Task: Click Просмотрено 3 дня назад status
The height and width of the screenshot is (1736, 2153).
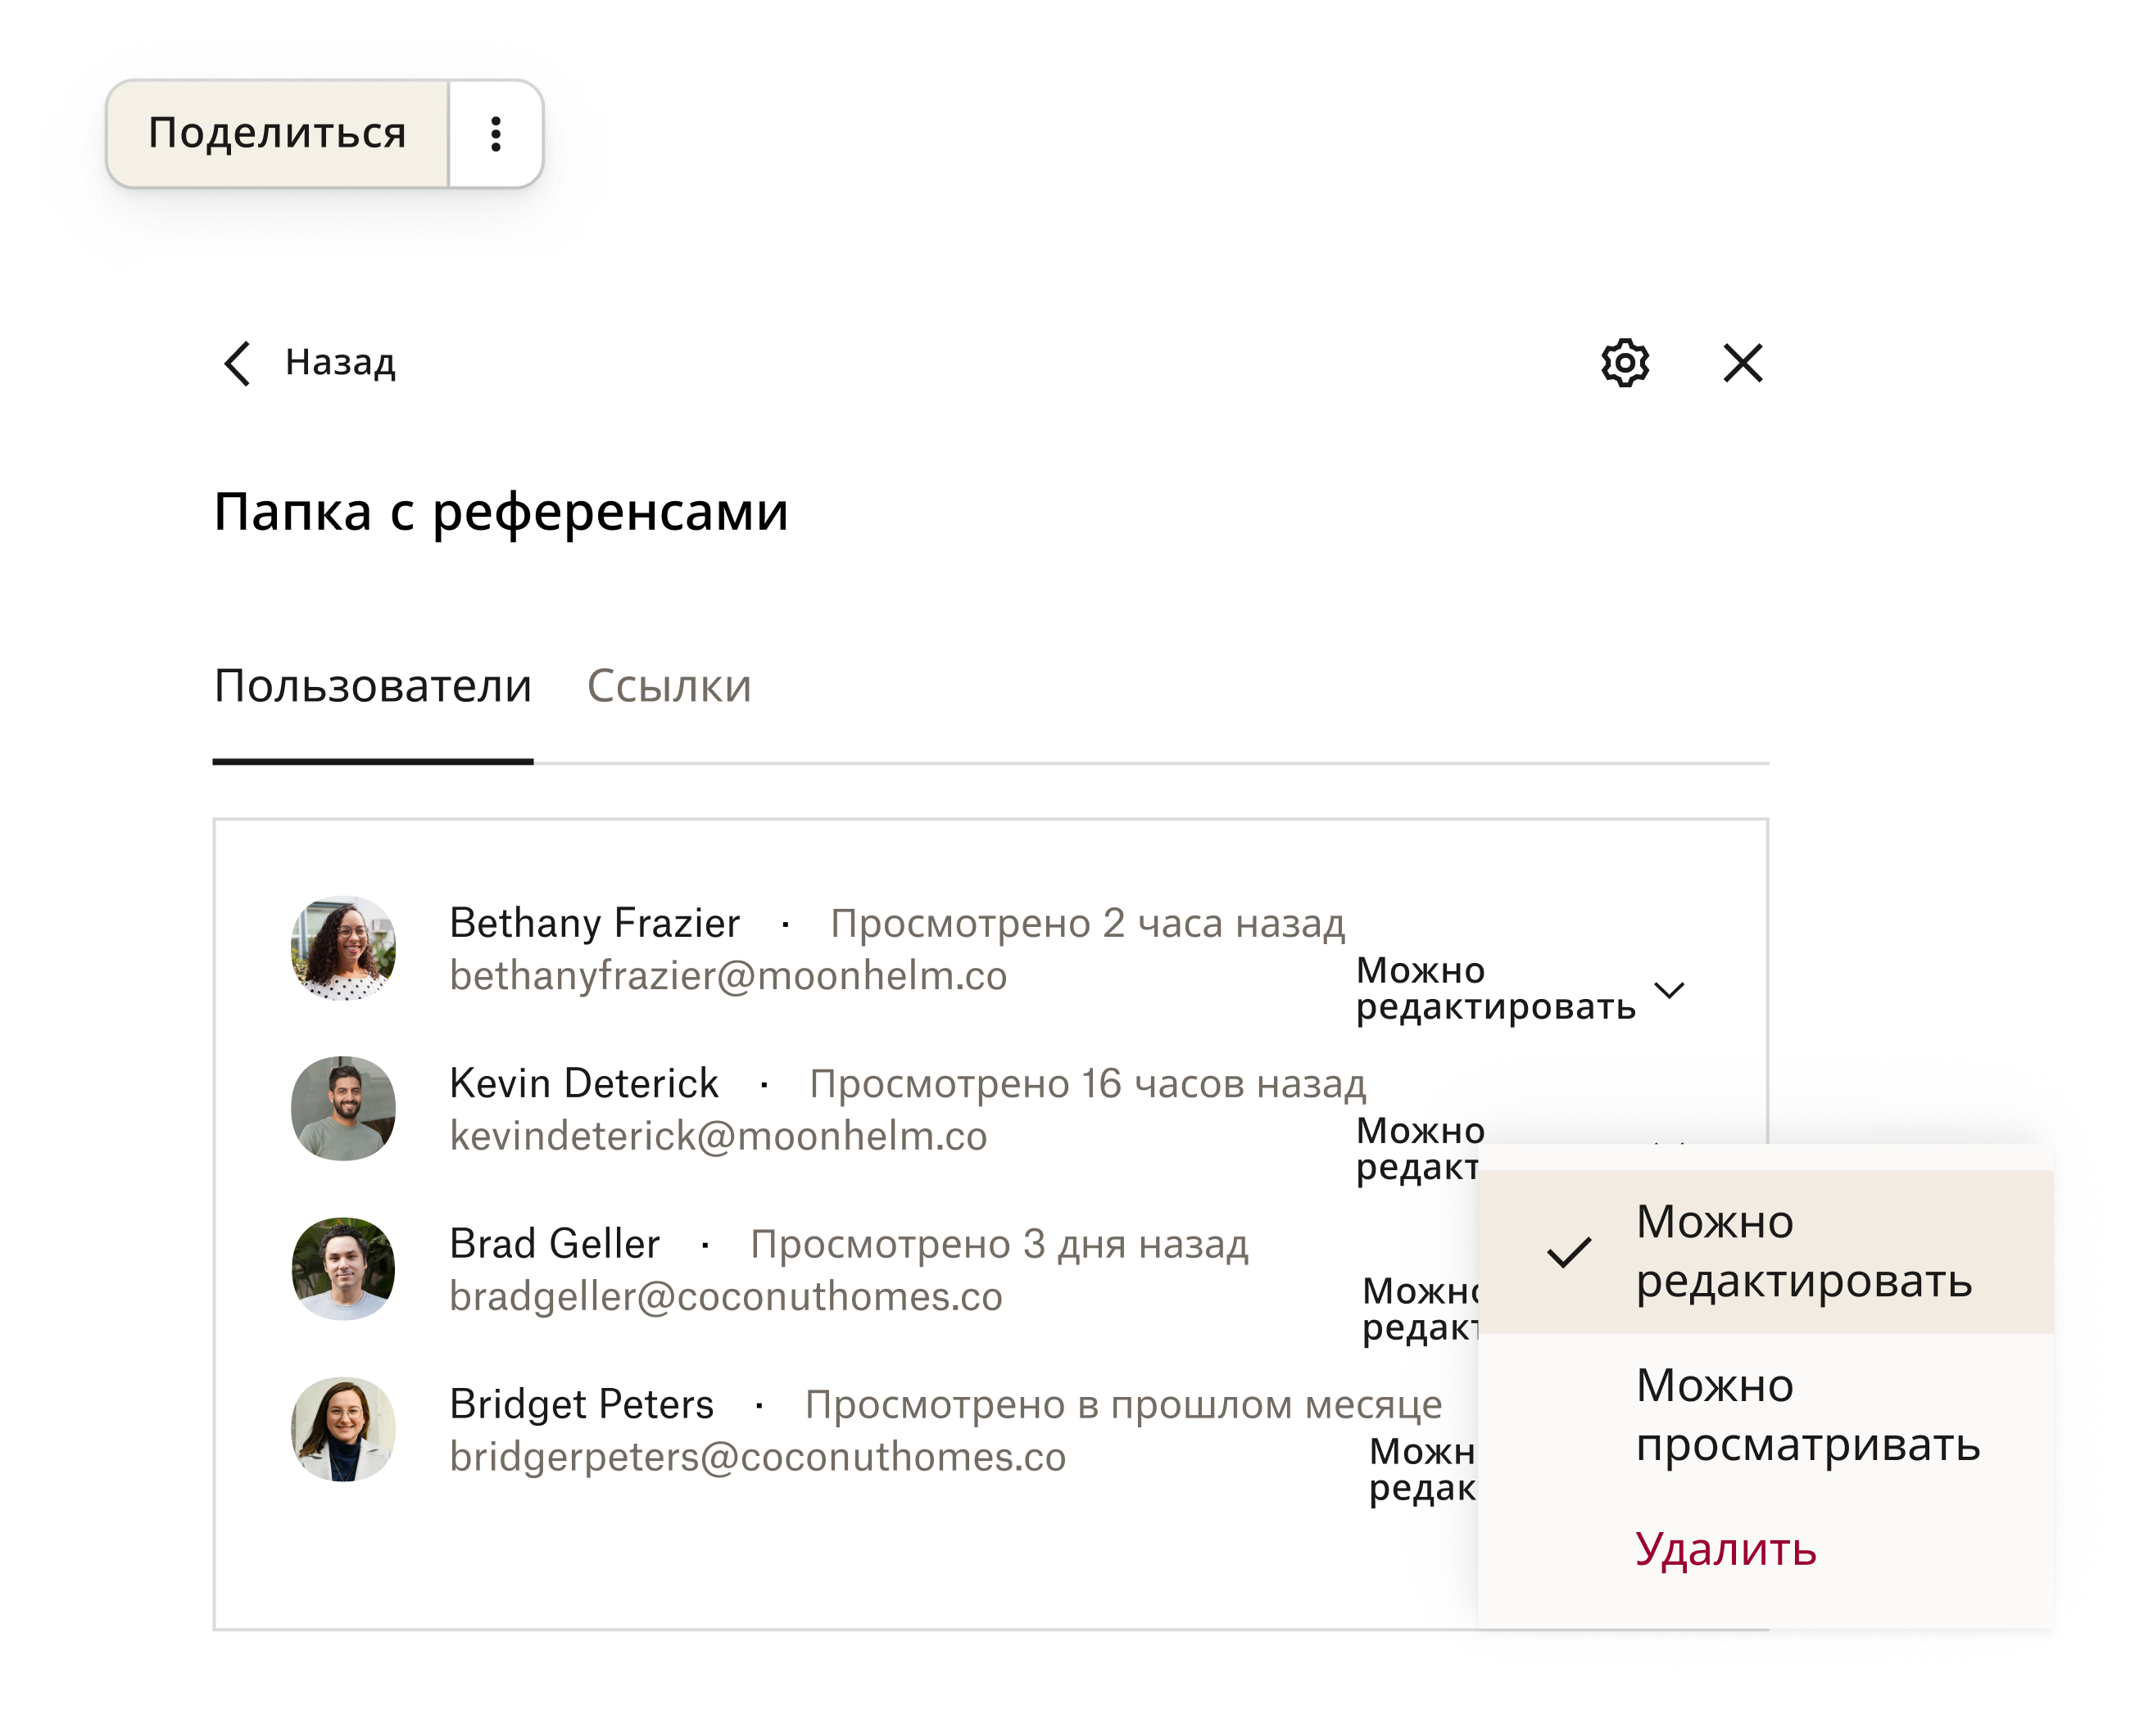Action: click(x=999, y=1245)
